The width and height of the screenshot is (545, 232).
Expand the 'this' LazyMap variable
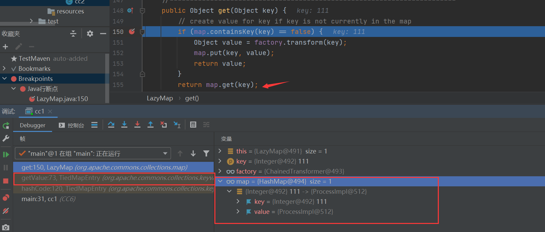point(220,151)
